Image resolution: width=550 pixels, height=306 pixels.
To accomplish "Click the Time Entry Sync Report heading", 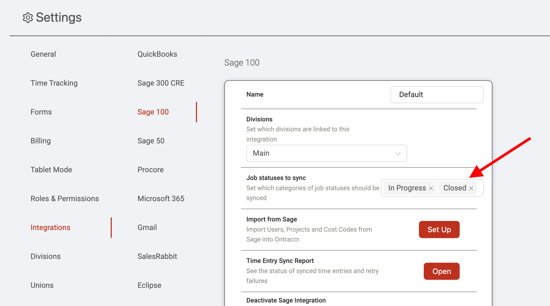I will (x=280, y=261).
